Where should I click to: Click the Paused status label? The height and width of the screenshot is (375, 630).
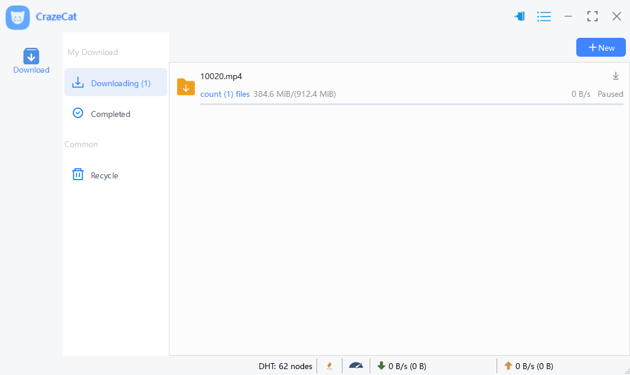[610, 94]
